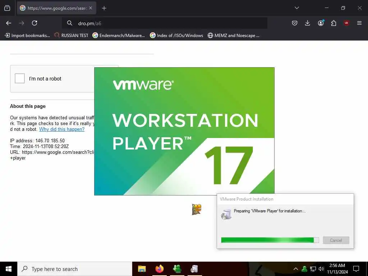Open the Index of /ISOs/Windows bookmark
The height and width of the screenshot is (276, 368).
[x=176, y=36]
